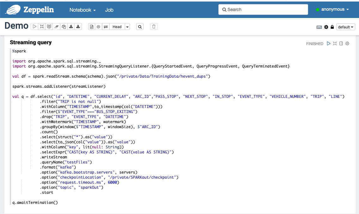This screenshot has width=359, height=214.
Task: Run all paragraphs in the Demo note
Action: coord(34,27)
